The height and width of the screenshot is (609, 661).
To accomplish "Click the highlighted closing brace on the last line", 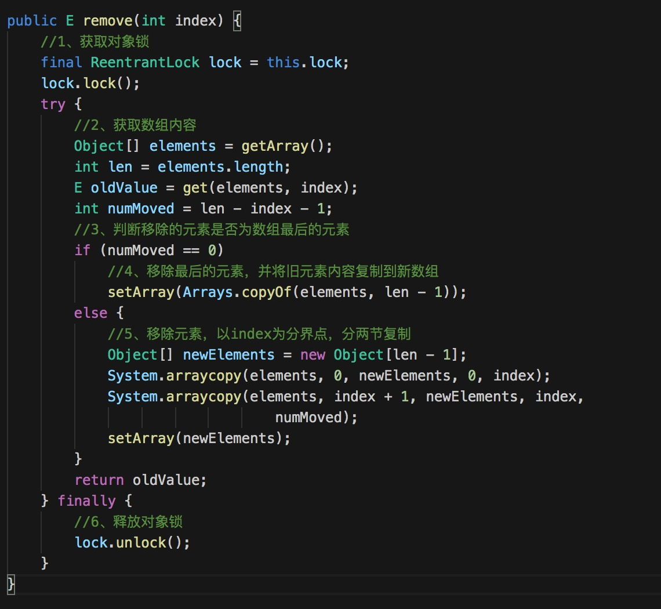I will [10, 584].
